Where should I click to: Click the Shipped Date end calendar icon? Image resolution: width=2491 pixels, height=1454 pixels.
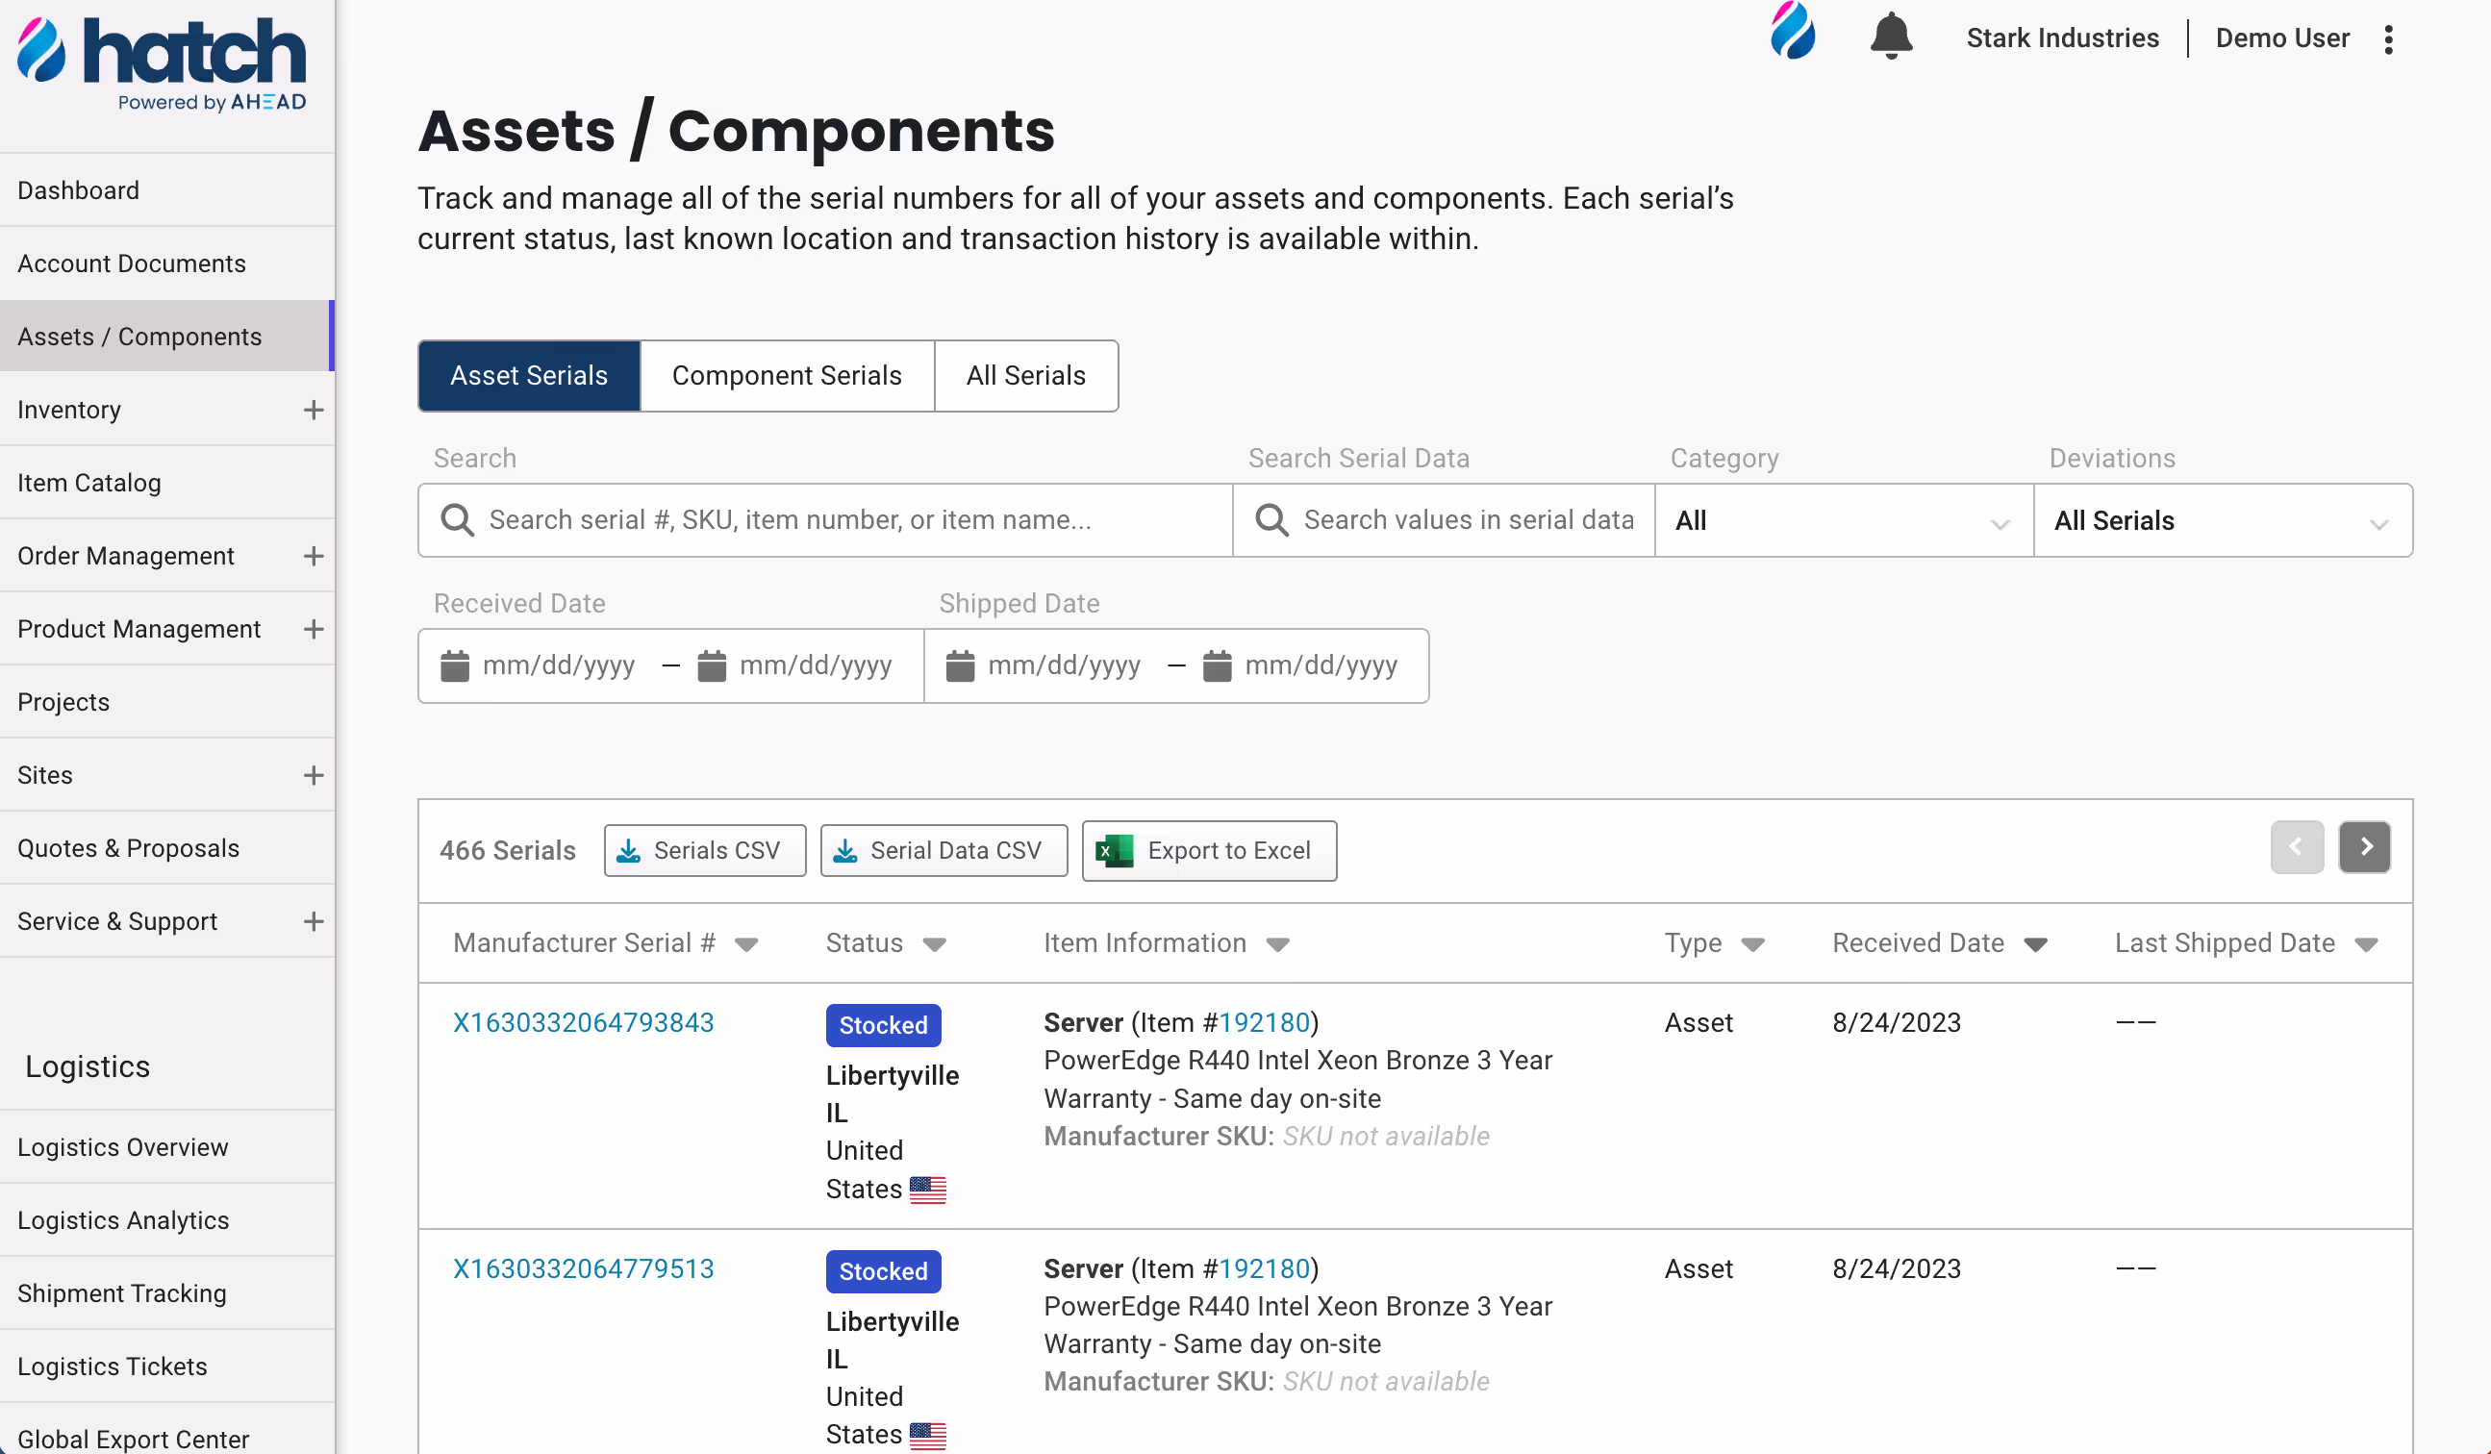(1217, 666)
